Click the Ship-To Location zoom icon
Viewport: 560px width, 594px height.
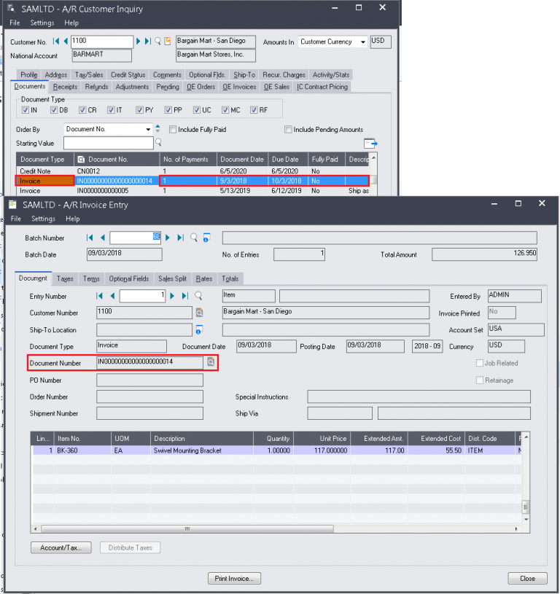click(198, 329)
